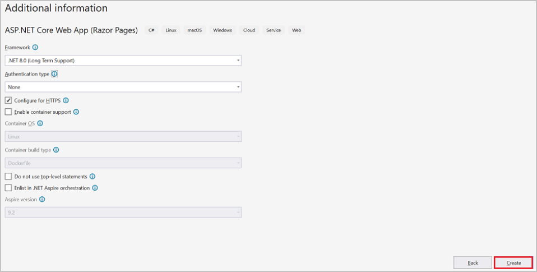Viewport: 537px width, 272px height.
Task: Click the Cloud project tag
Action: tap(249, 30)
